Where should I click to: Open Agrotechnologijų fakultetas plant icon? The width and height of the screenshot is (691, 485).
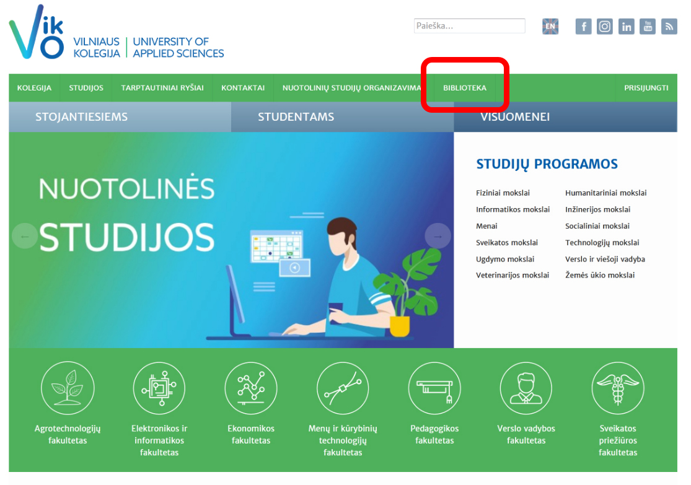(68, 388)
